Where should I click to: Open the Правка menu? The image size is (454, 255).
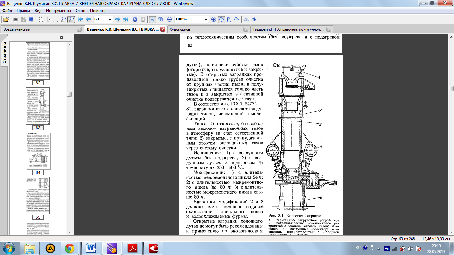coord(23,11)
